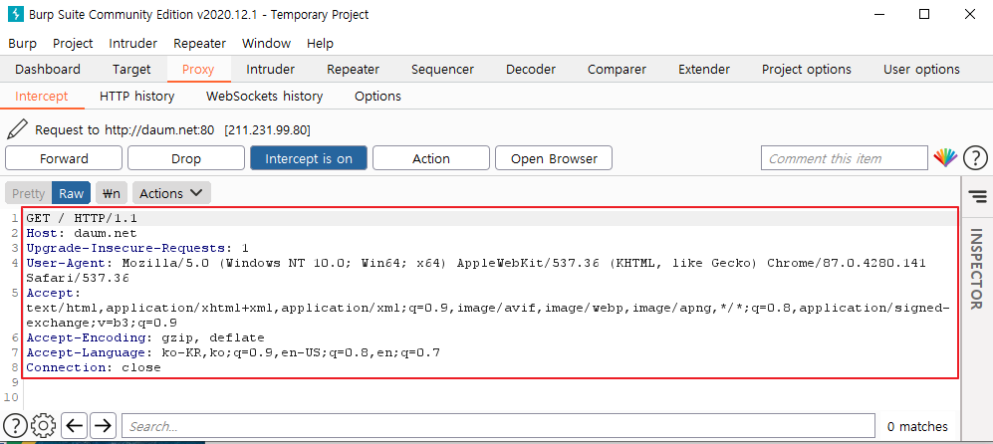Viewport: 993px width, 444px height.
Task: Click the Open Browser button
Action: click(x=554, y=158)
